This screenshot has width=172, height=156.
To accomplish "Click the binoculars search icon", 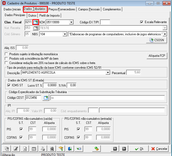I will (61, 149).
